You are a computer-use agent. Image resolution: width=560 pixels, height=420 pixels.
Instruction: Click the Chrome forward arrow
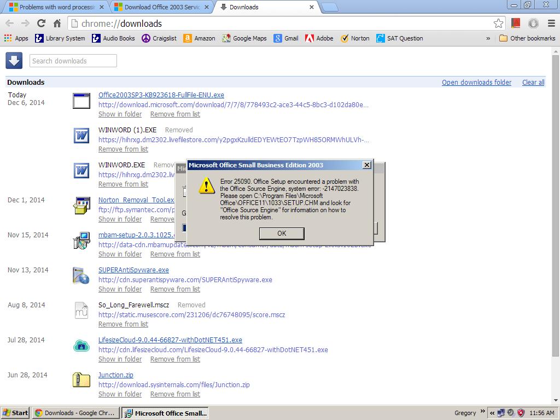(25, 24)
